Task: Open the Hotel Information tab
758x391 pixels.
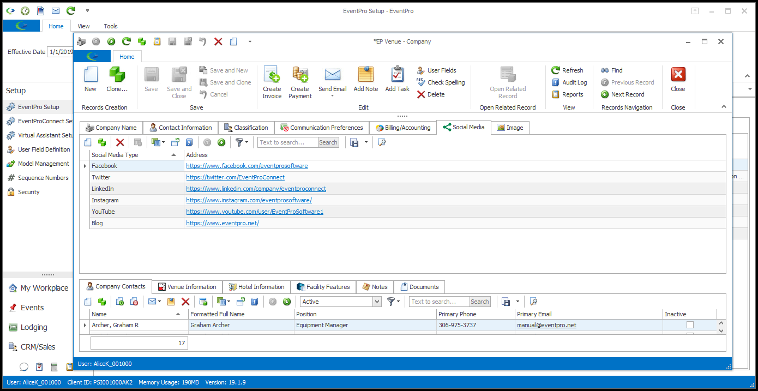Action: tap(256, 287)
